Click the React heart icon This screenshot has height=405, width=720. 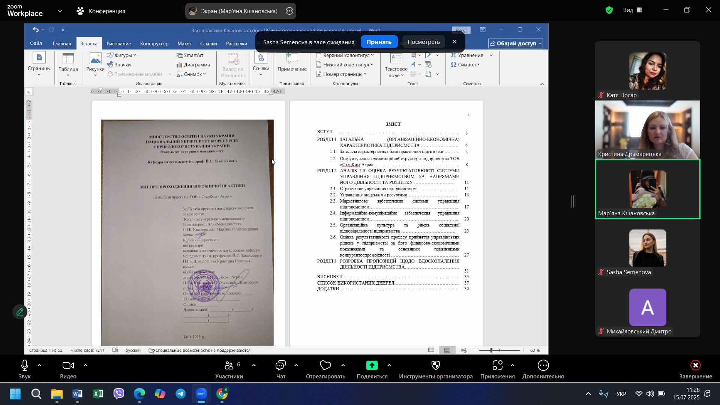325,366
